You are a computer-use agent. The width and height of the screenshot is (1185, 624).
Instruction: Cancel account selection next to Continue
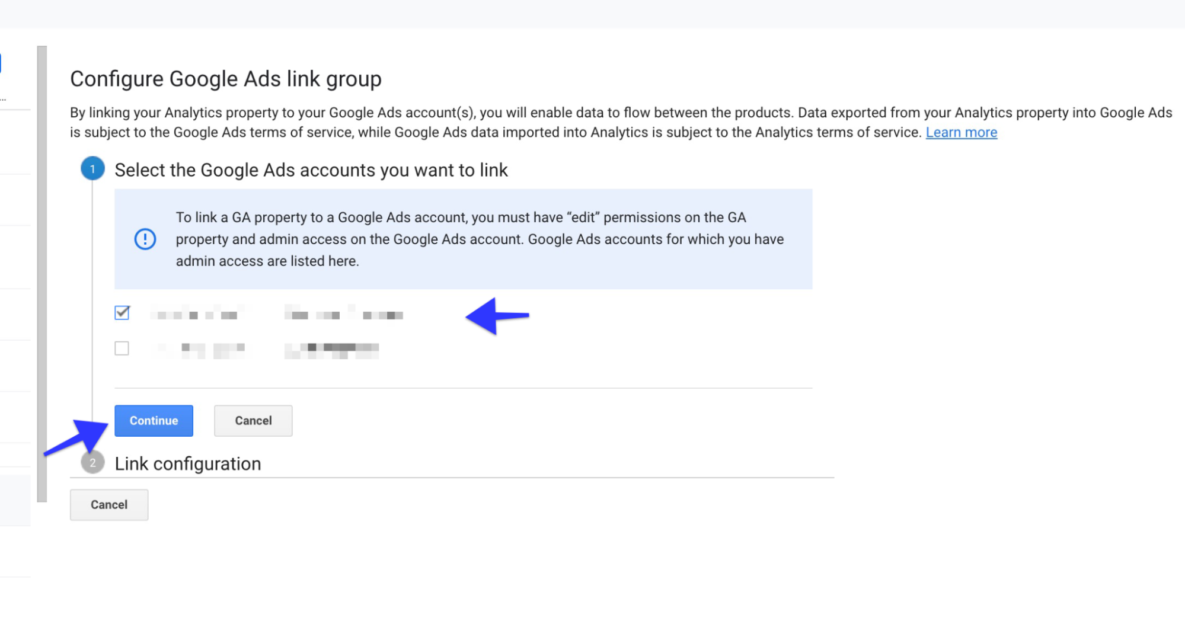(x=253, y=421)
